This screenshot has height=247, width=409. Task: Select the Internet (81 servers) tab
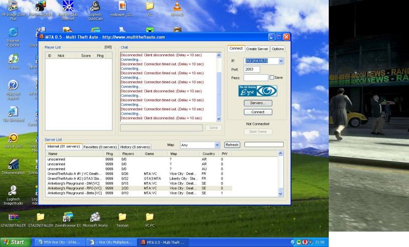tap(63, 147)
